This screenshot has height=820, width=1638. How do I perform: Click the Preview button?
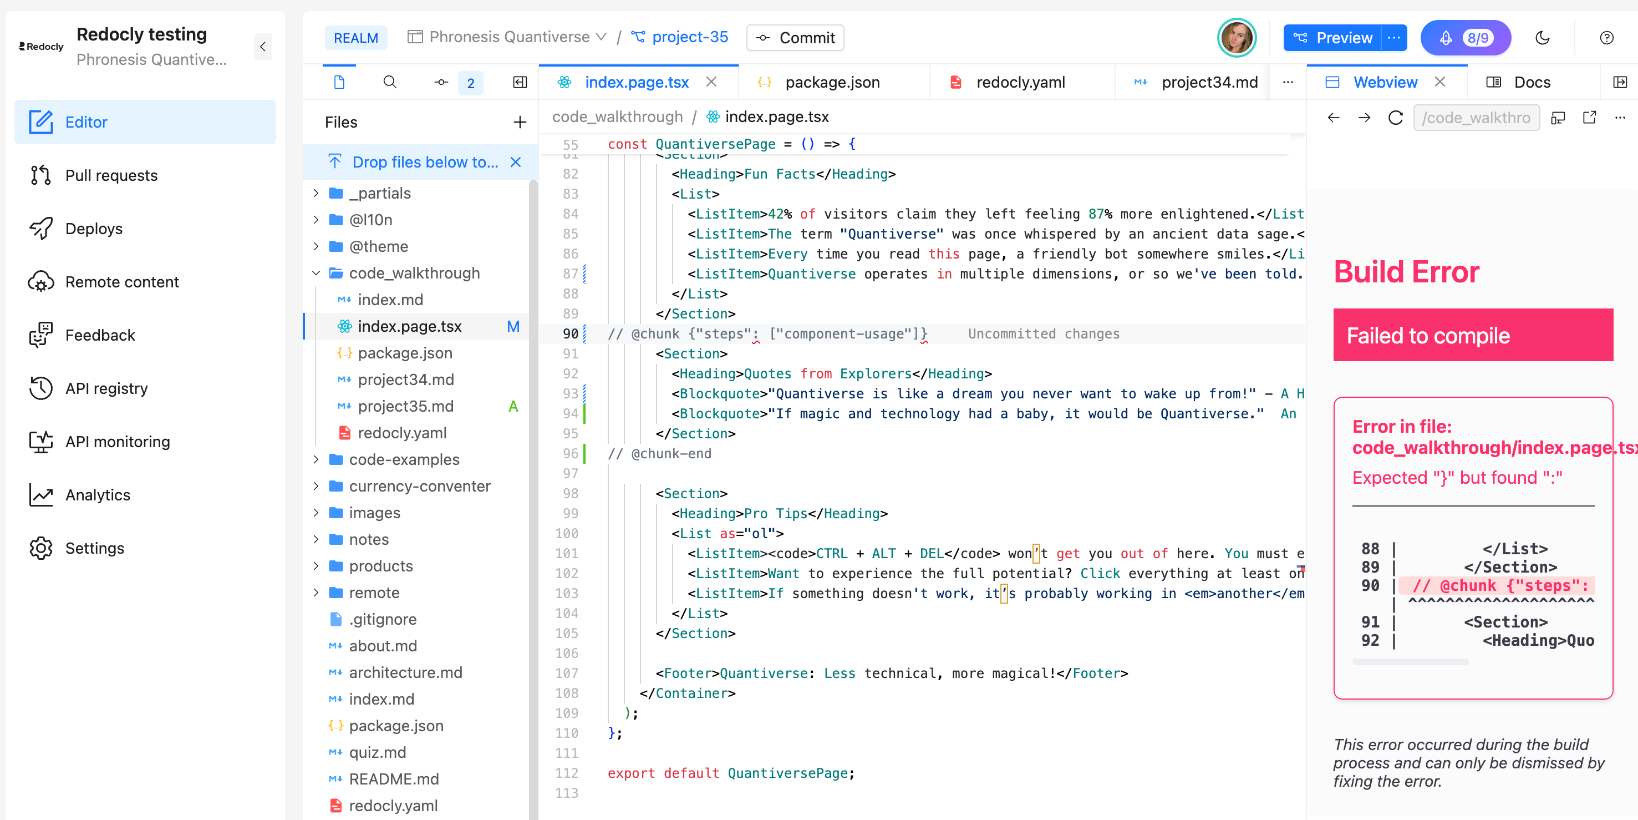1332,38
